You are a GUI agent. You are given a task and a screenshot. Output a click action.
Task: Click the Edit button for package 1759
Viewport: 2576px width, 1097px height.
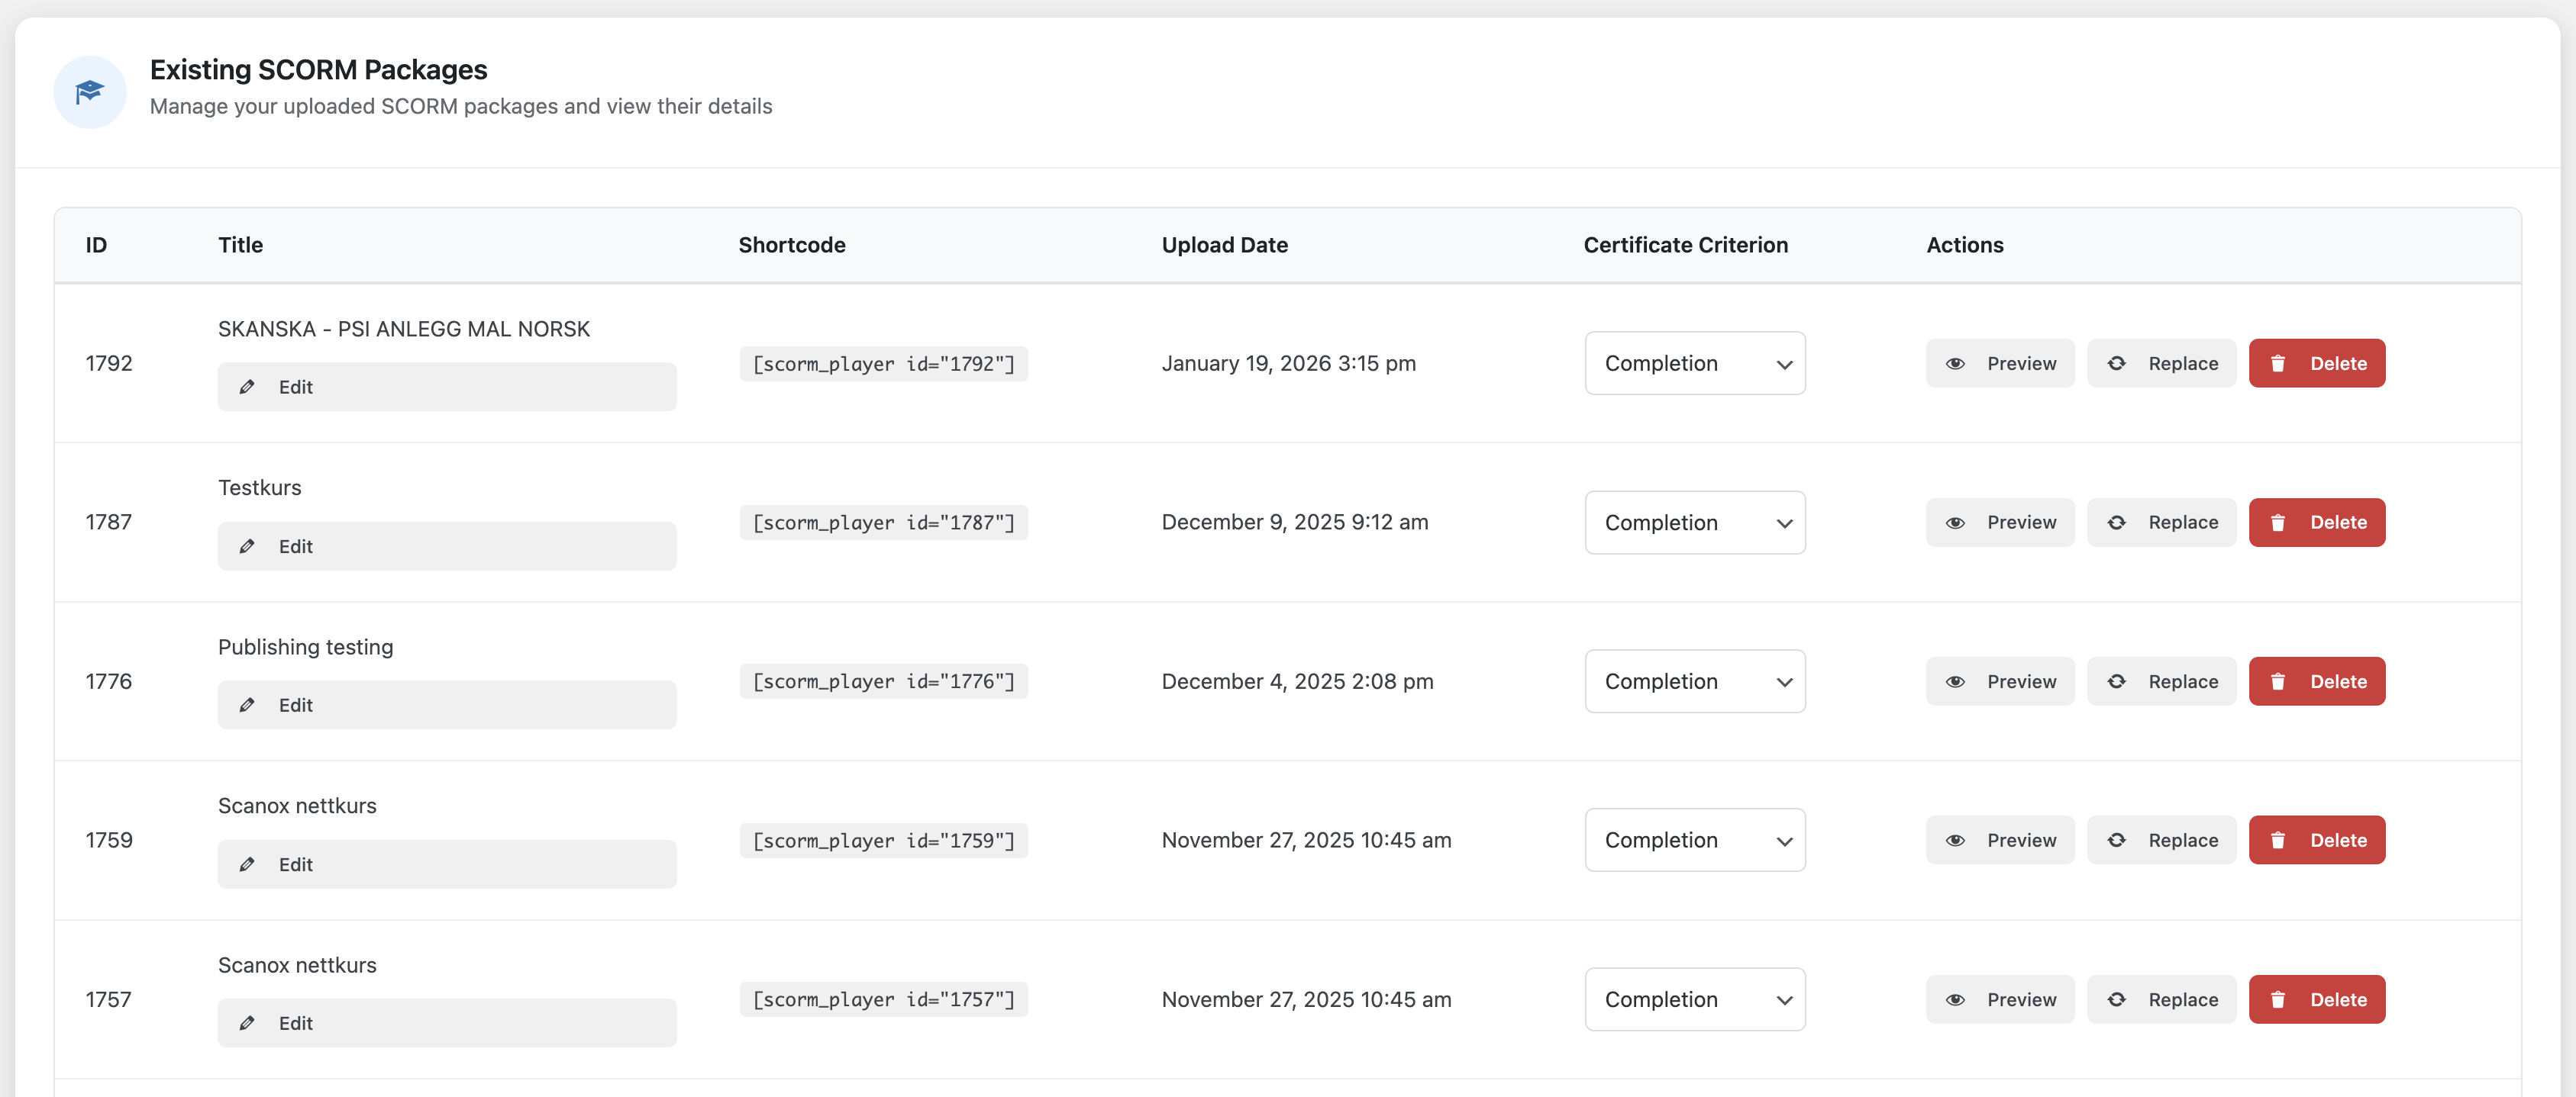click(x=446, y=864)
